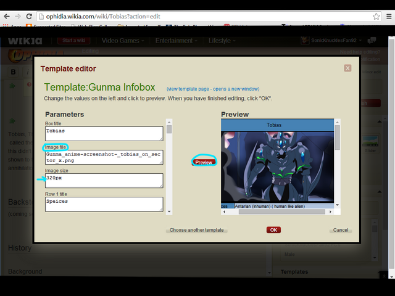
Task: Click the Tobias title in preview header
Action: tap(274, 125)
